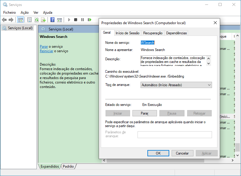The width and height of the screenshot is (241, 176).
Task: Click the Export List toolbar icon
Action: pyautogui.click(x=43, y=20)
